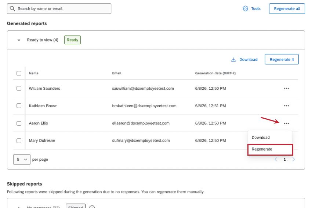This screenshot has width=312, height=208.
Task: Check William Saunders row checkbox
Action: point(19,88)
